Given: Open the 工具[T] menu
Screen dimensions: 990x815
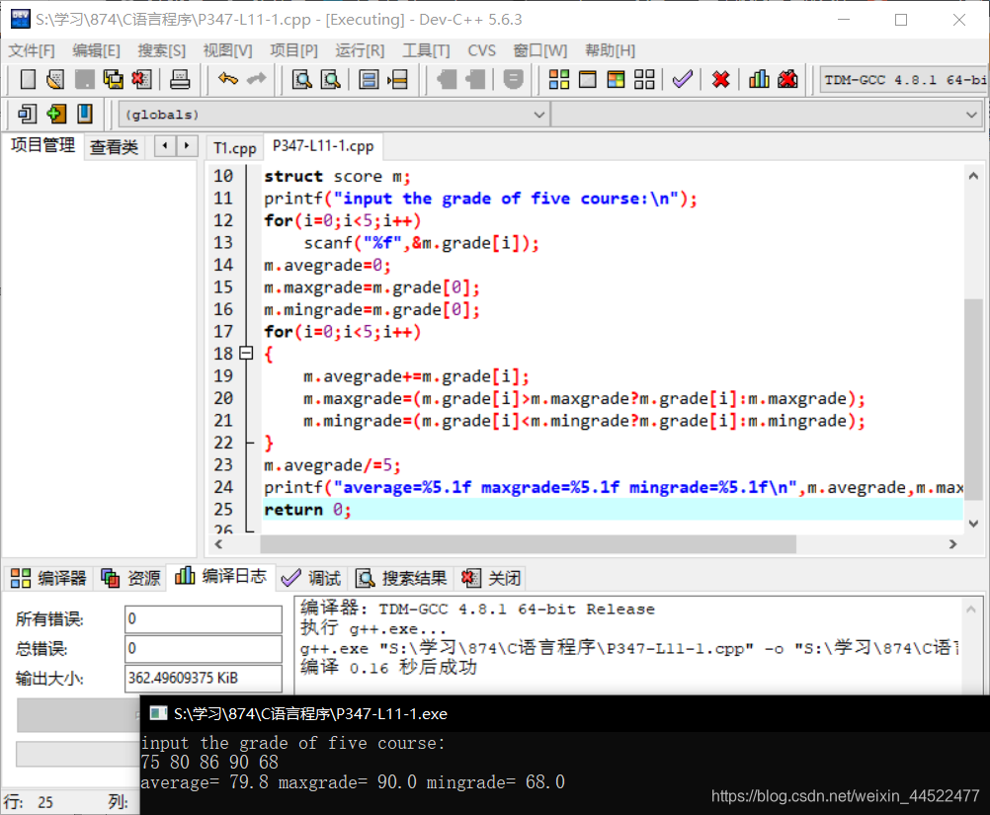Looking at the screenshot, I should (x=426, y=50).
